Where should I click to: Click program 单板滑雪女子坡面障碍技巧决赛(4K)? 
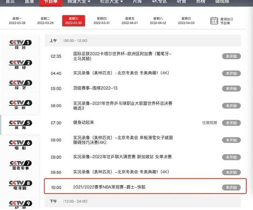point(123,140)
